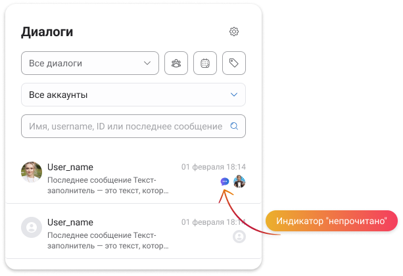Click the tag filter icon

pyautogui.click(x=234, y=63)
